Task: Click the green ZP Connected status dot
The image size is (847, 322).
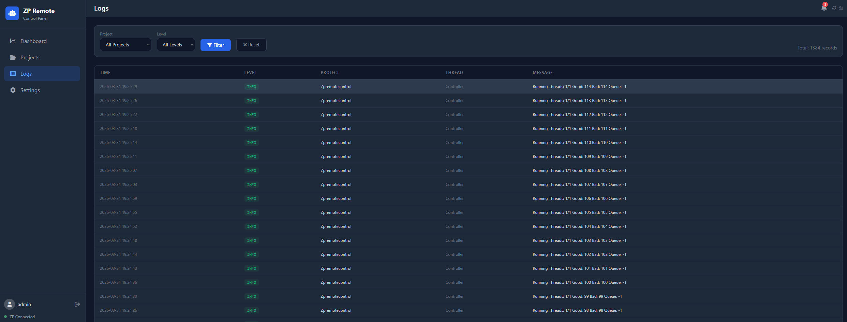Action: [5, 317]
